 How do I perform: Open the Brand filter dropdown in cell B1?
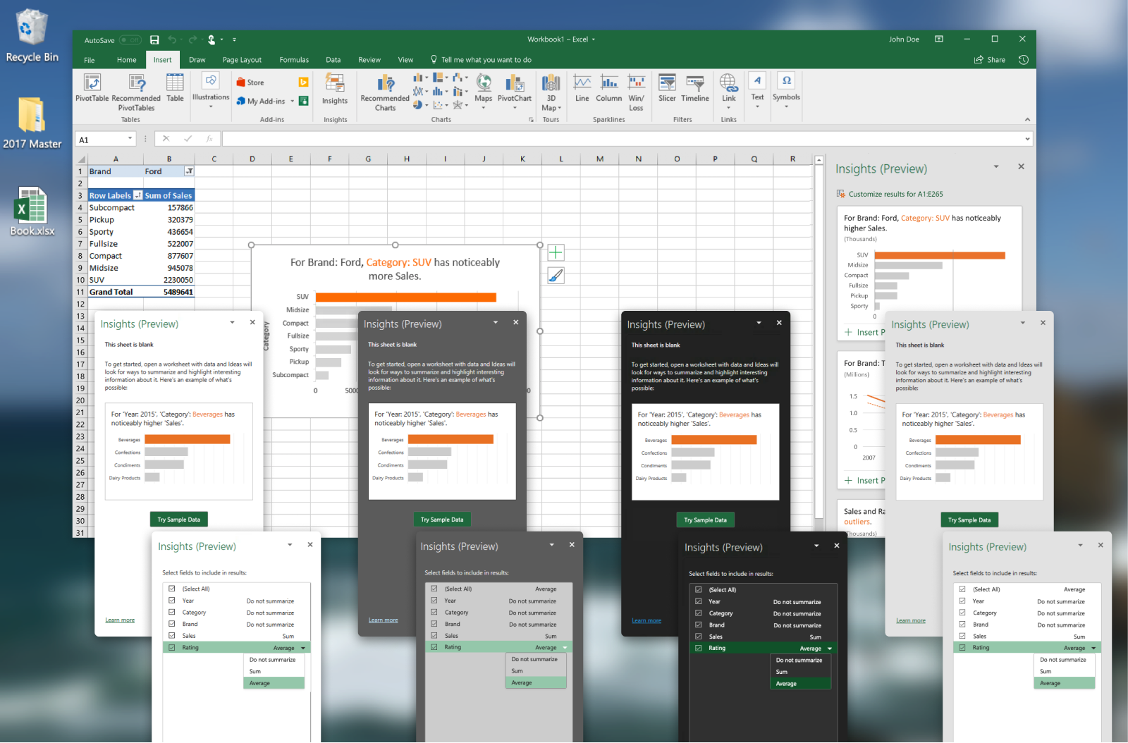pos(189,171)
